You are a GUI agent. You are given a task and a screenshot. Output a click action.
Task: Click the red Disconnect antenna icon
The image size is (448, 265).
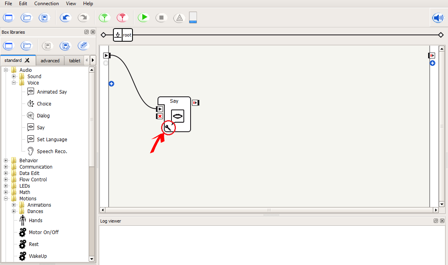tap(123, 17)
